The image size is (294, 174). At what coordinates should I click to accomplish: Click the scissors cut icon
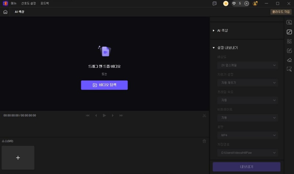204,116
